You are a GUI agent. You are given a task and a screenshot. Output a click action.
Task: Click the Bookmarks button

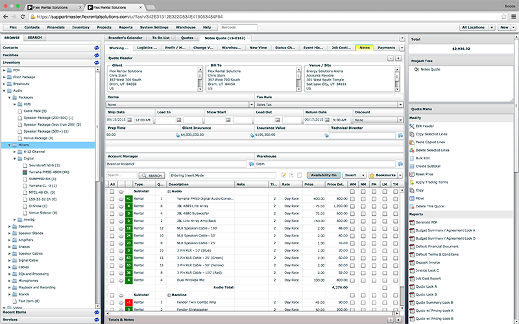383,175
